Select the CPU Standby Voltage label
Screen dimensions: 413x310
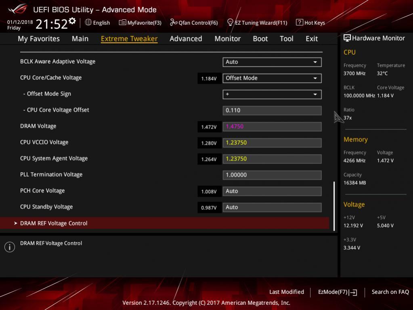point(46,207)
